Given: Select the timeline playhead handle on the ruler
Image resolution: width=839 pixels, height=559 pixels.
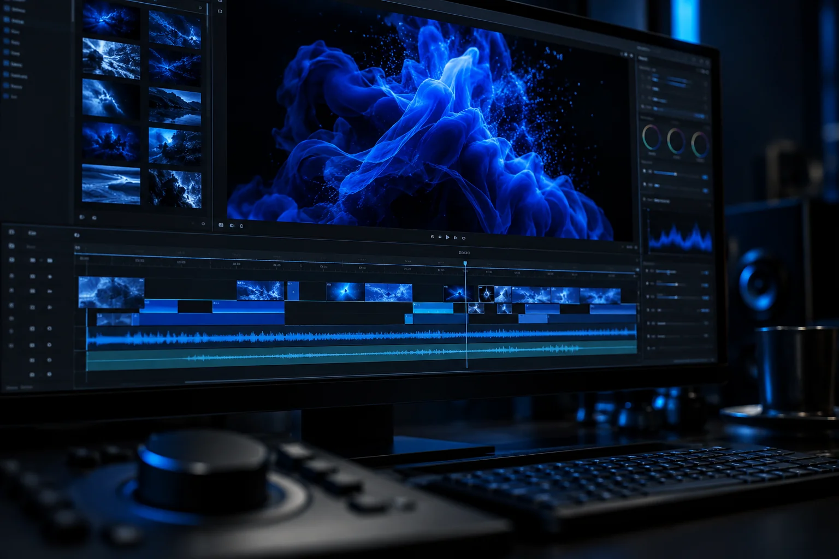Looking at the screenshot, I should (465, 263).
